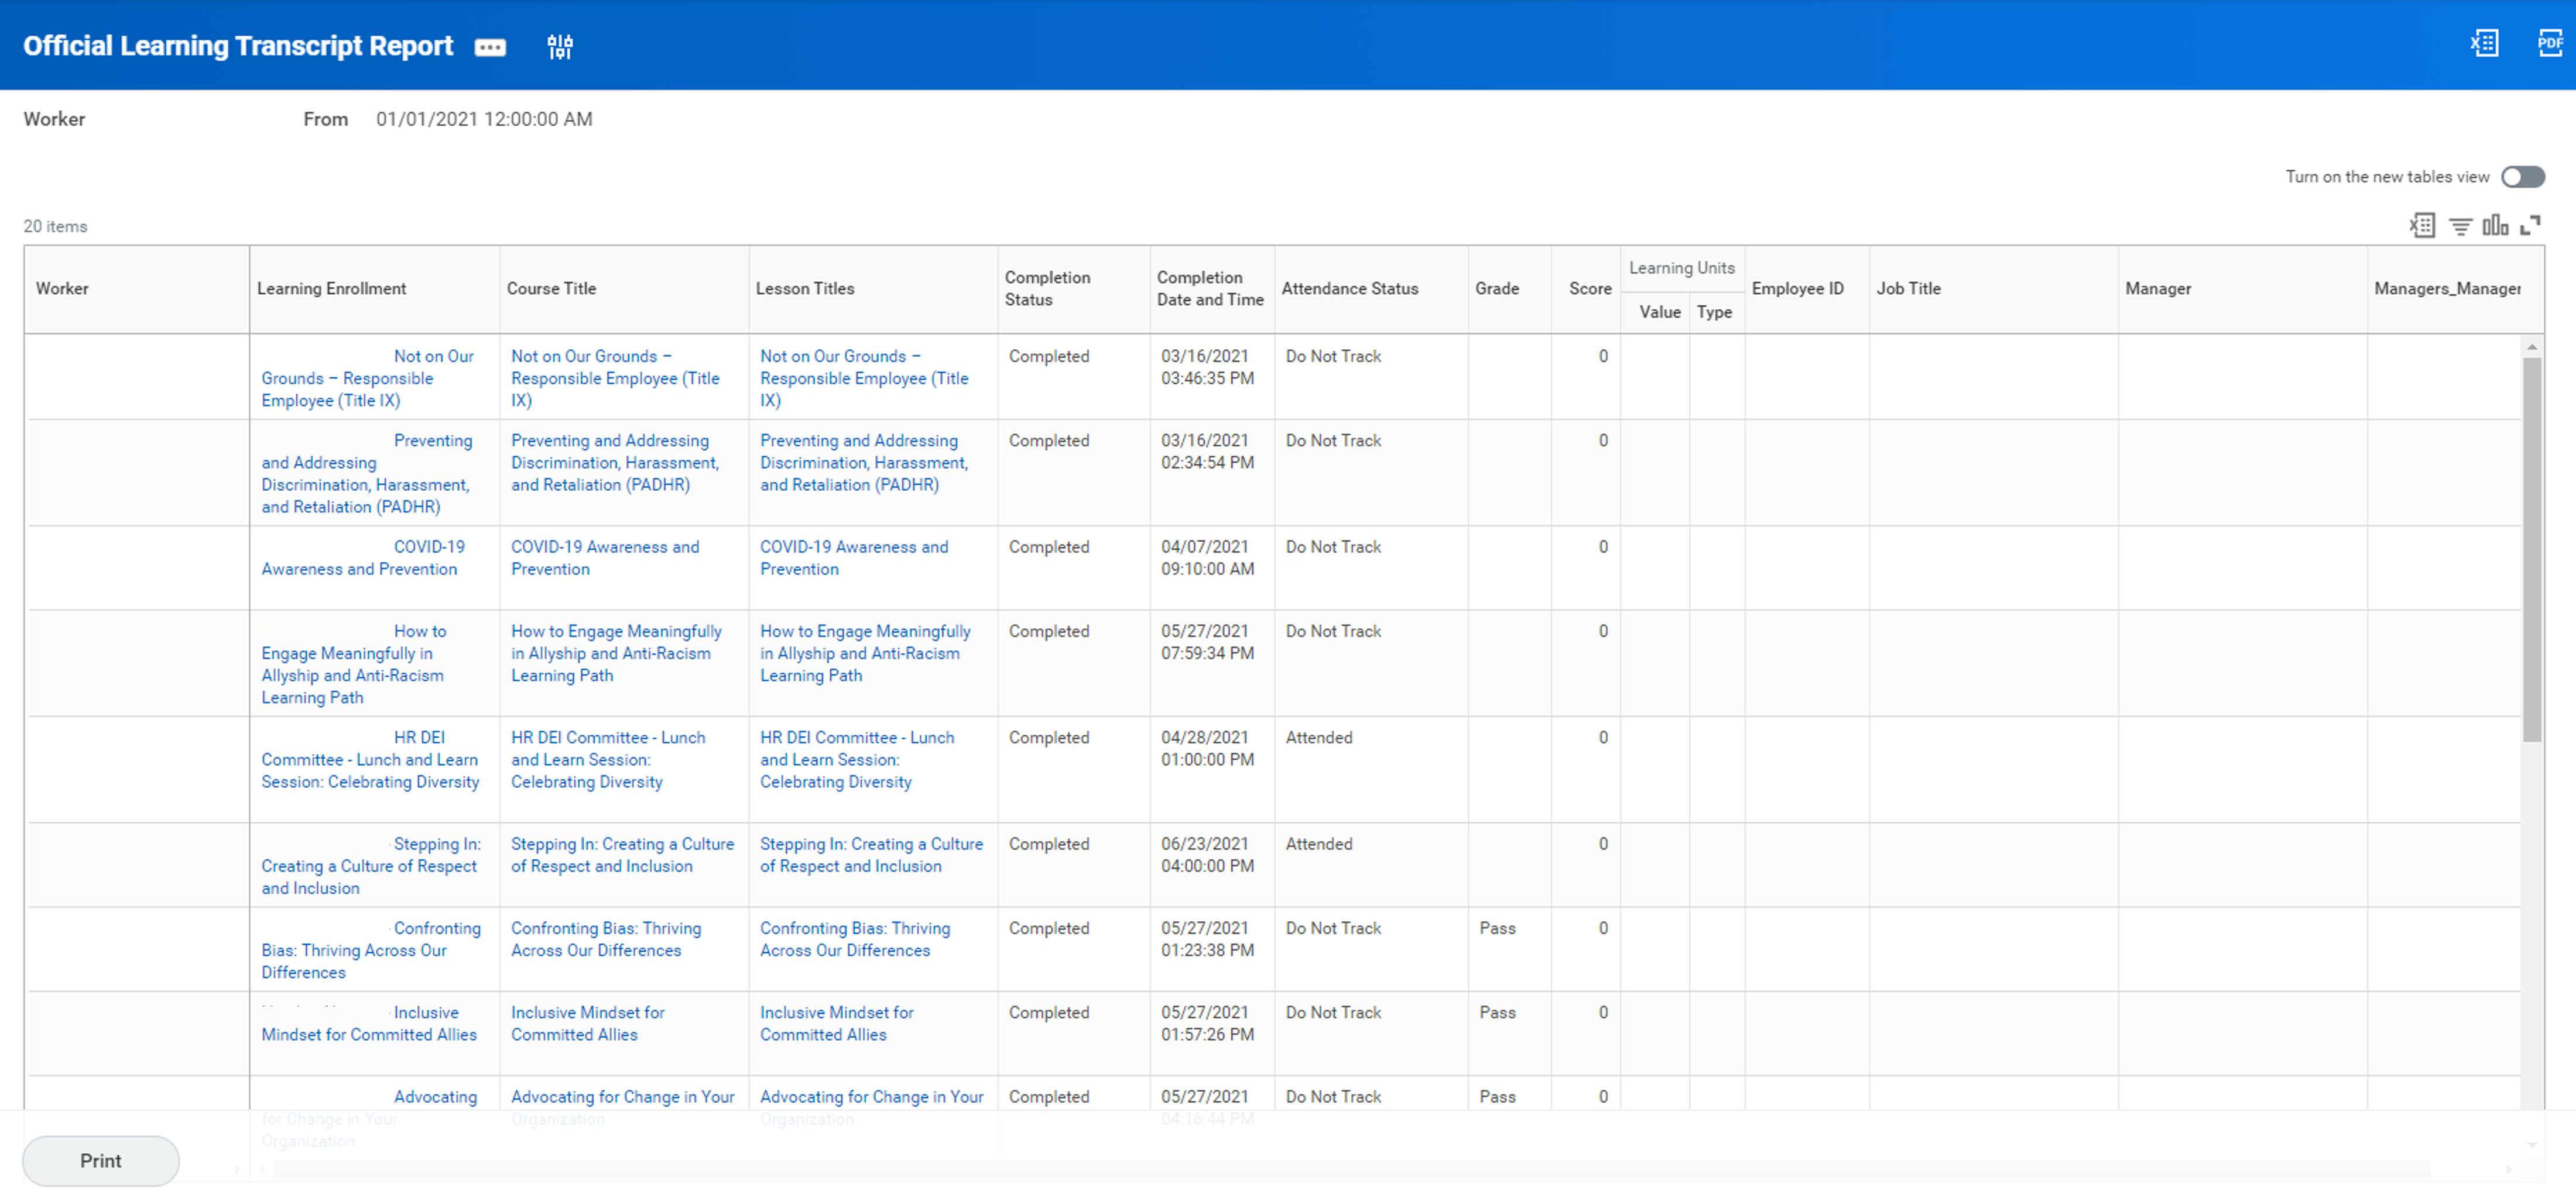This screenshot has width=2576, height=1202.
Task: Select the 20 items count label
Action: (55, 227)
